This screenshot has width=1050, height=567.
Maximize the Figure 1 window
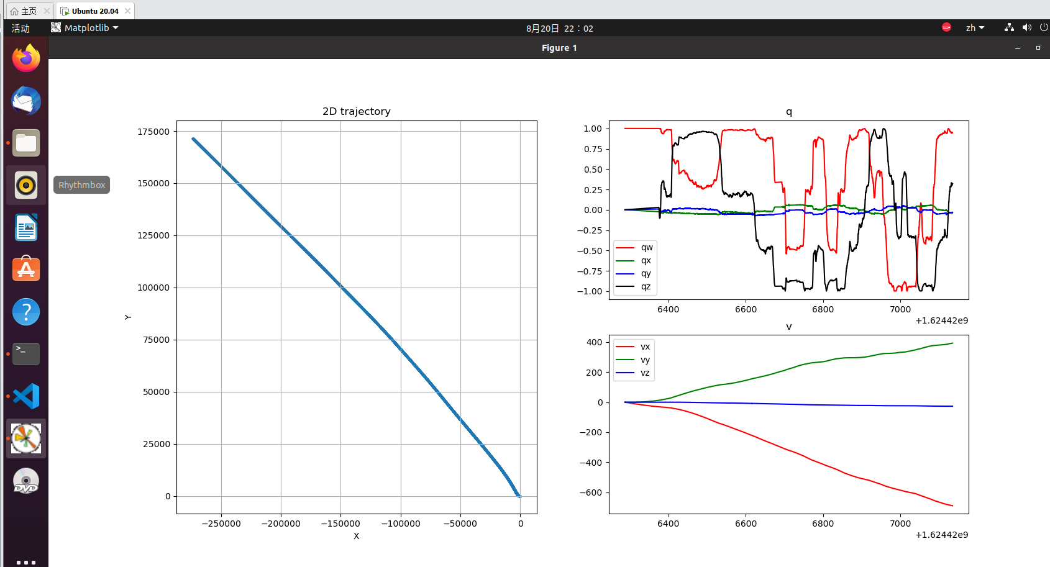[x=1038, y=48]
